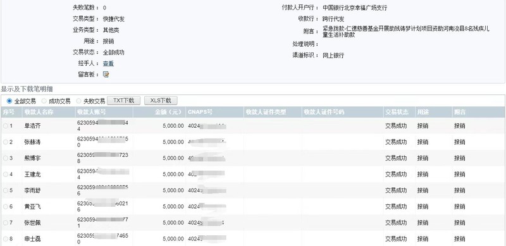The height and width of the screenshot is (246, 506).
Task: Select row 7 radio for 张世佩
Action: 6,223
